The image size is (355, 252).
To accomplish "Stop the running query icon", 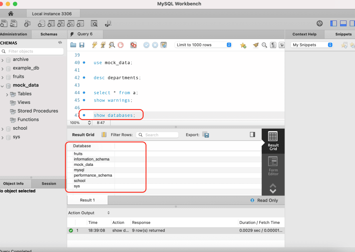I will 121,45.
